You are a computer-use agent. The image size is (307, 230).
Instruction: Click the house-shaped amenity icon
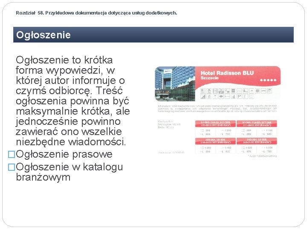(209, 91)
